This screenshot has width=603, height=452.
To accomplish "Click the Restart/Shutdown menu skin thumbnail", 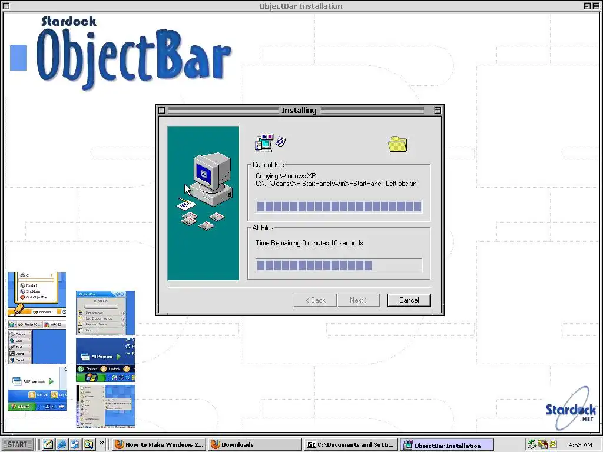I will (x=37, y=294).
